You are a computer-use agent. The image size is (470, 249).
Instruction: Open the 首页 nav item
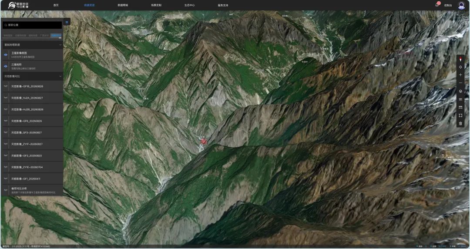(x=56, y=5)
